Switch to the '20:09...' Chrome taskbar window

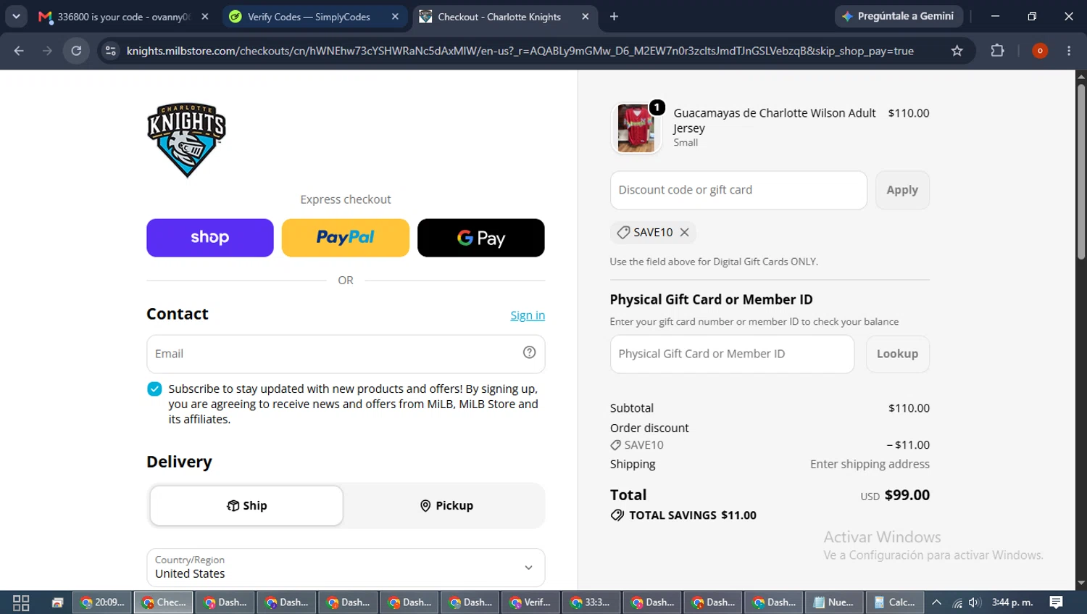click(102, 602)
